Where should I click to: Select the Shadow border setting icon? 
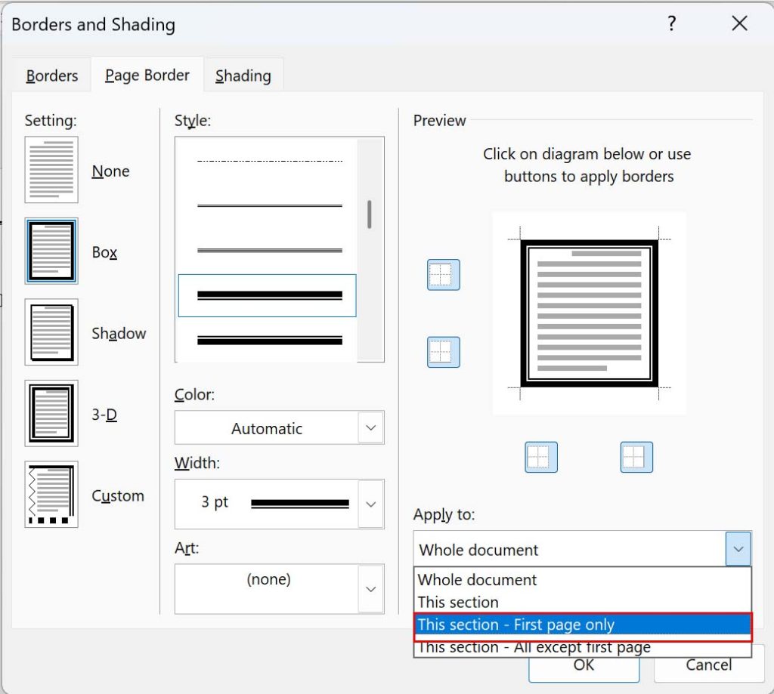click(x=51, y=332)
